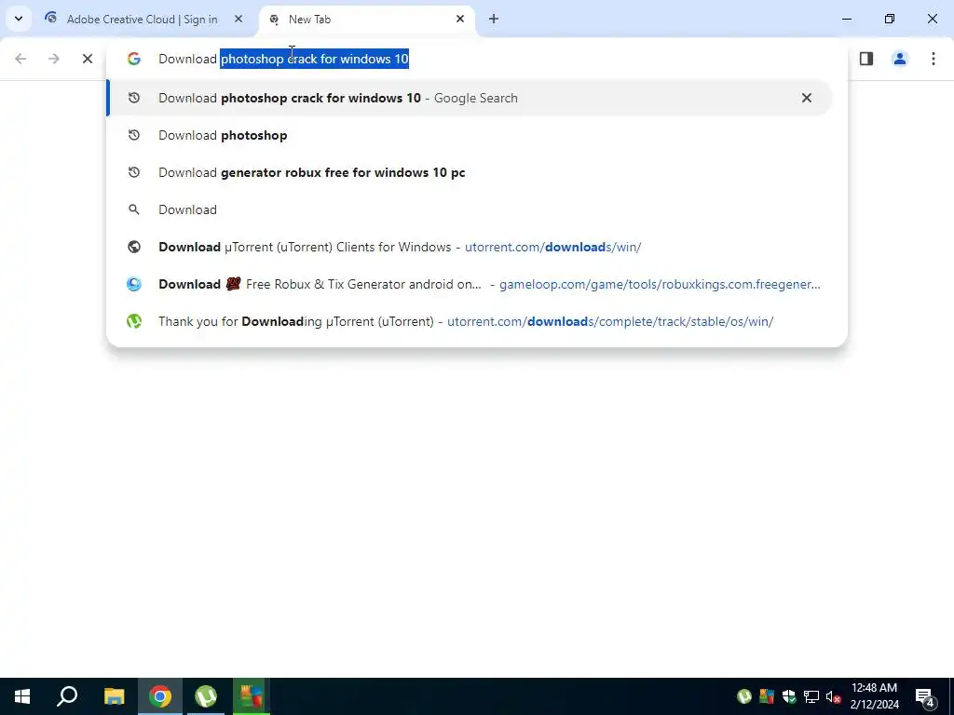Select the New Tab tab

coord(367,20)
